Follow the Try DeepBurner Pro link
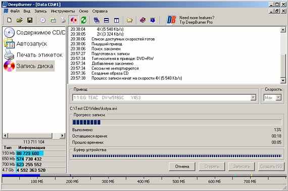 tap(196, 22)
